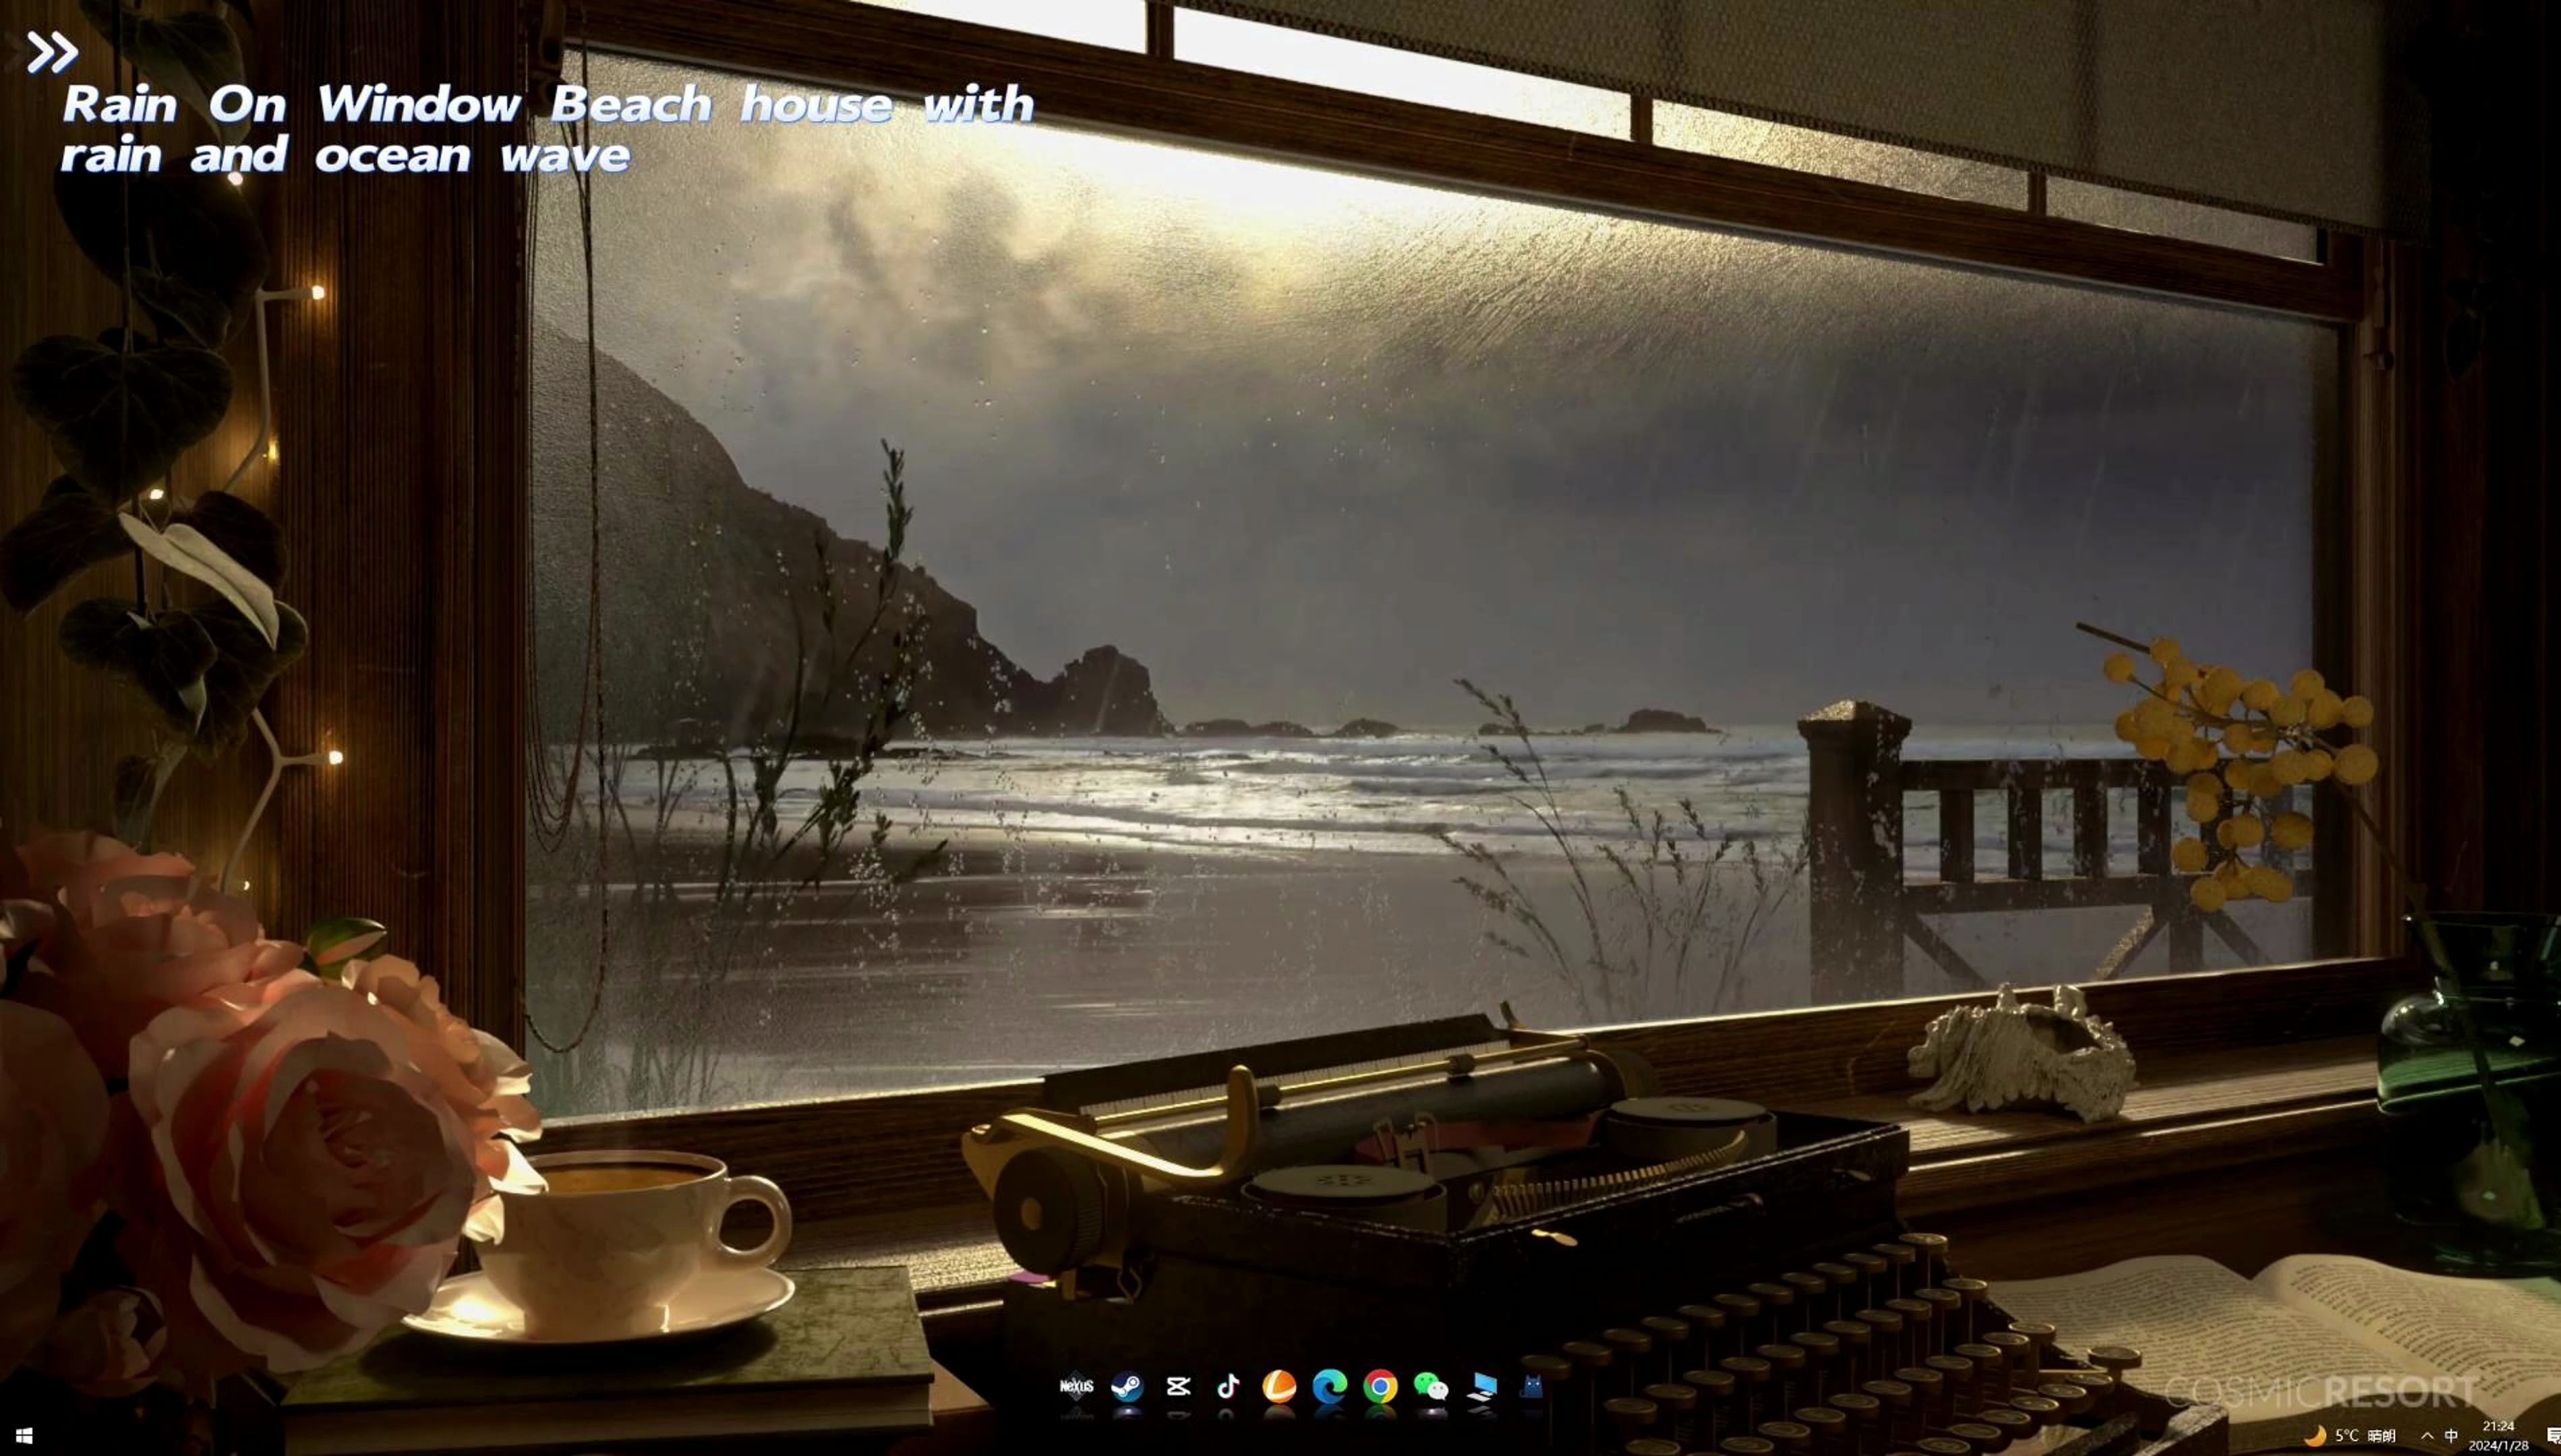Open This PC computer icon in dock

[1482, 1386]
